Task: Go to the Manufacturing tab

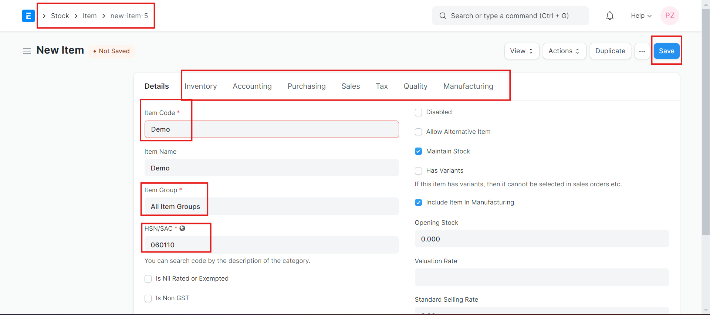Action: click(x=469, y=86)
